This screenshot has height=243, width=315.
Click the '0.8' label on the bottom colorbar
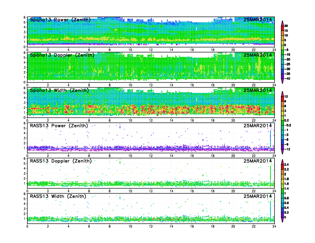coord(286,198)
